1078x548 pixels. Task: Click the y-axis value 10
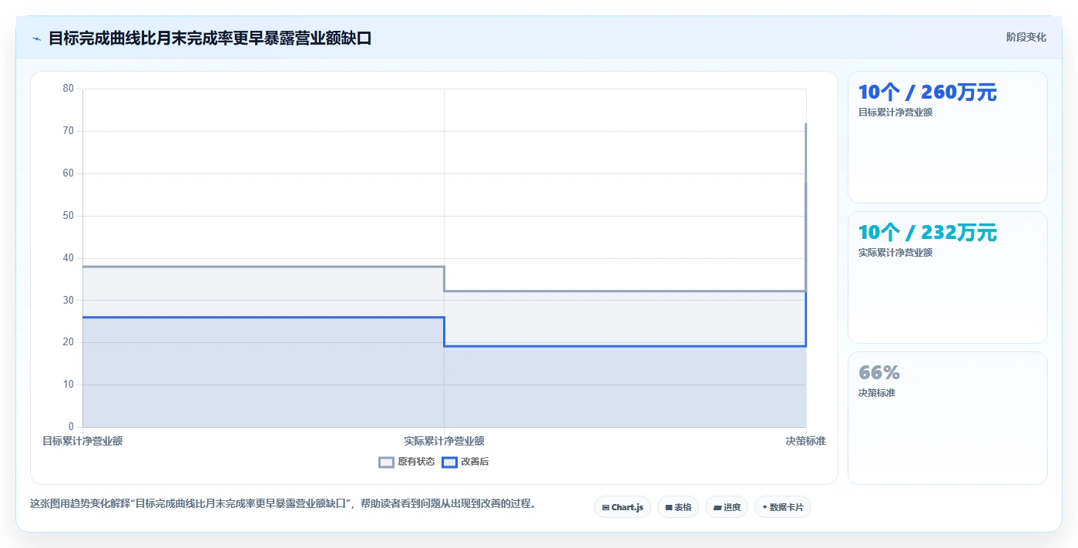pos(69,385)
